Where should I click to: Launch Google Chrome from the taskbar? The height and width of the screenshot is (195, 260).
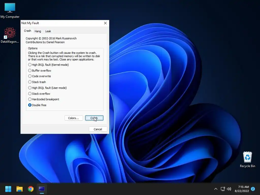31,189
